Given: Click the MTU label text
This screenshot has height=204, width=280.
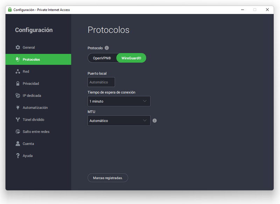Looking at the screenshot, I should point(91,112).
